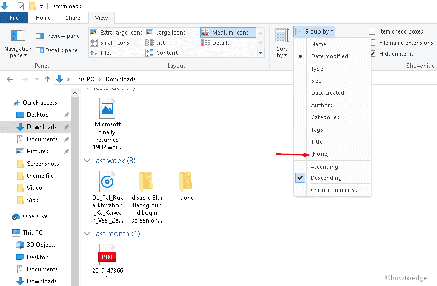
Task: Open the File tab
Action: point(14,18)
